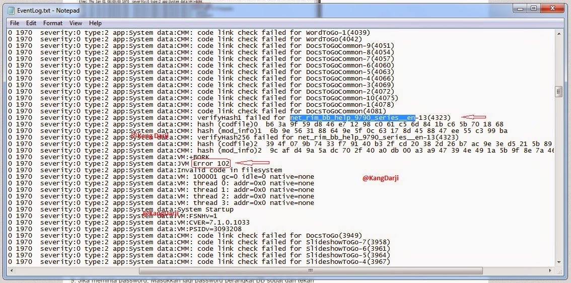Click the 'VM:CVER=7.1.0.1033' text
Image resolution: width=571 pixels, height=283 pixels.
click(213, 223)
